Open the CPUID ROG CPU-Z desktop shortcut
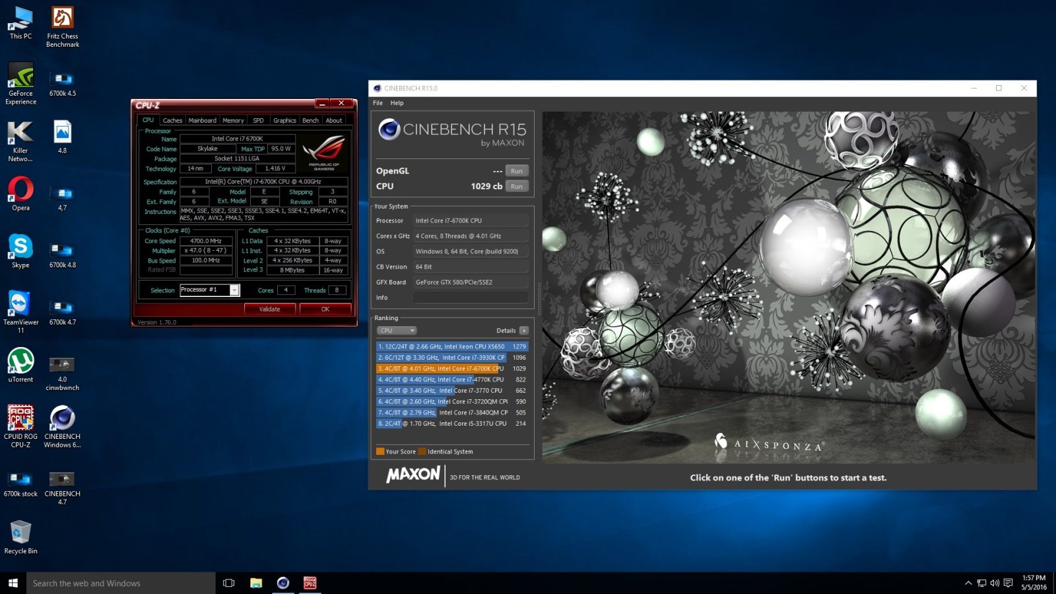1056x594 pixels. tap(20, 418)
